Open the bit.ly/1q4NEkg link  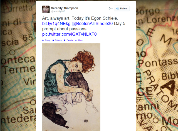point(56,24)
